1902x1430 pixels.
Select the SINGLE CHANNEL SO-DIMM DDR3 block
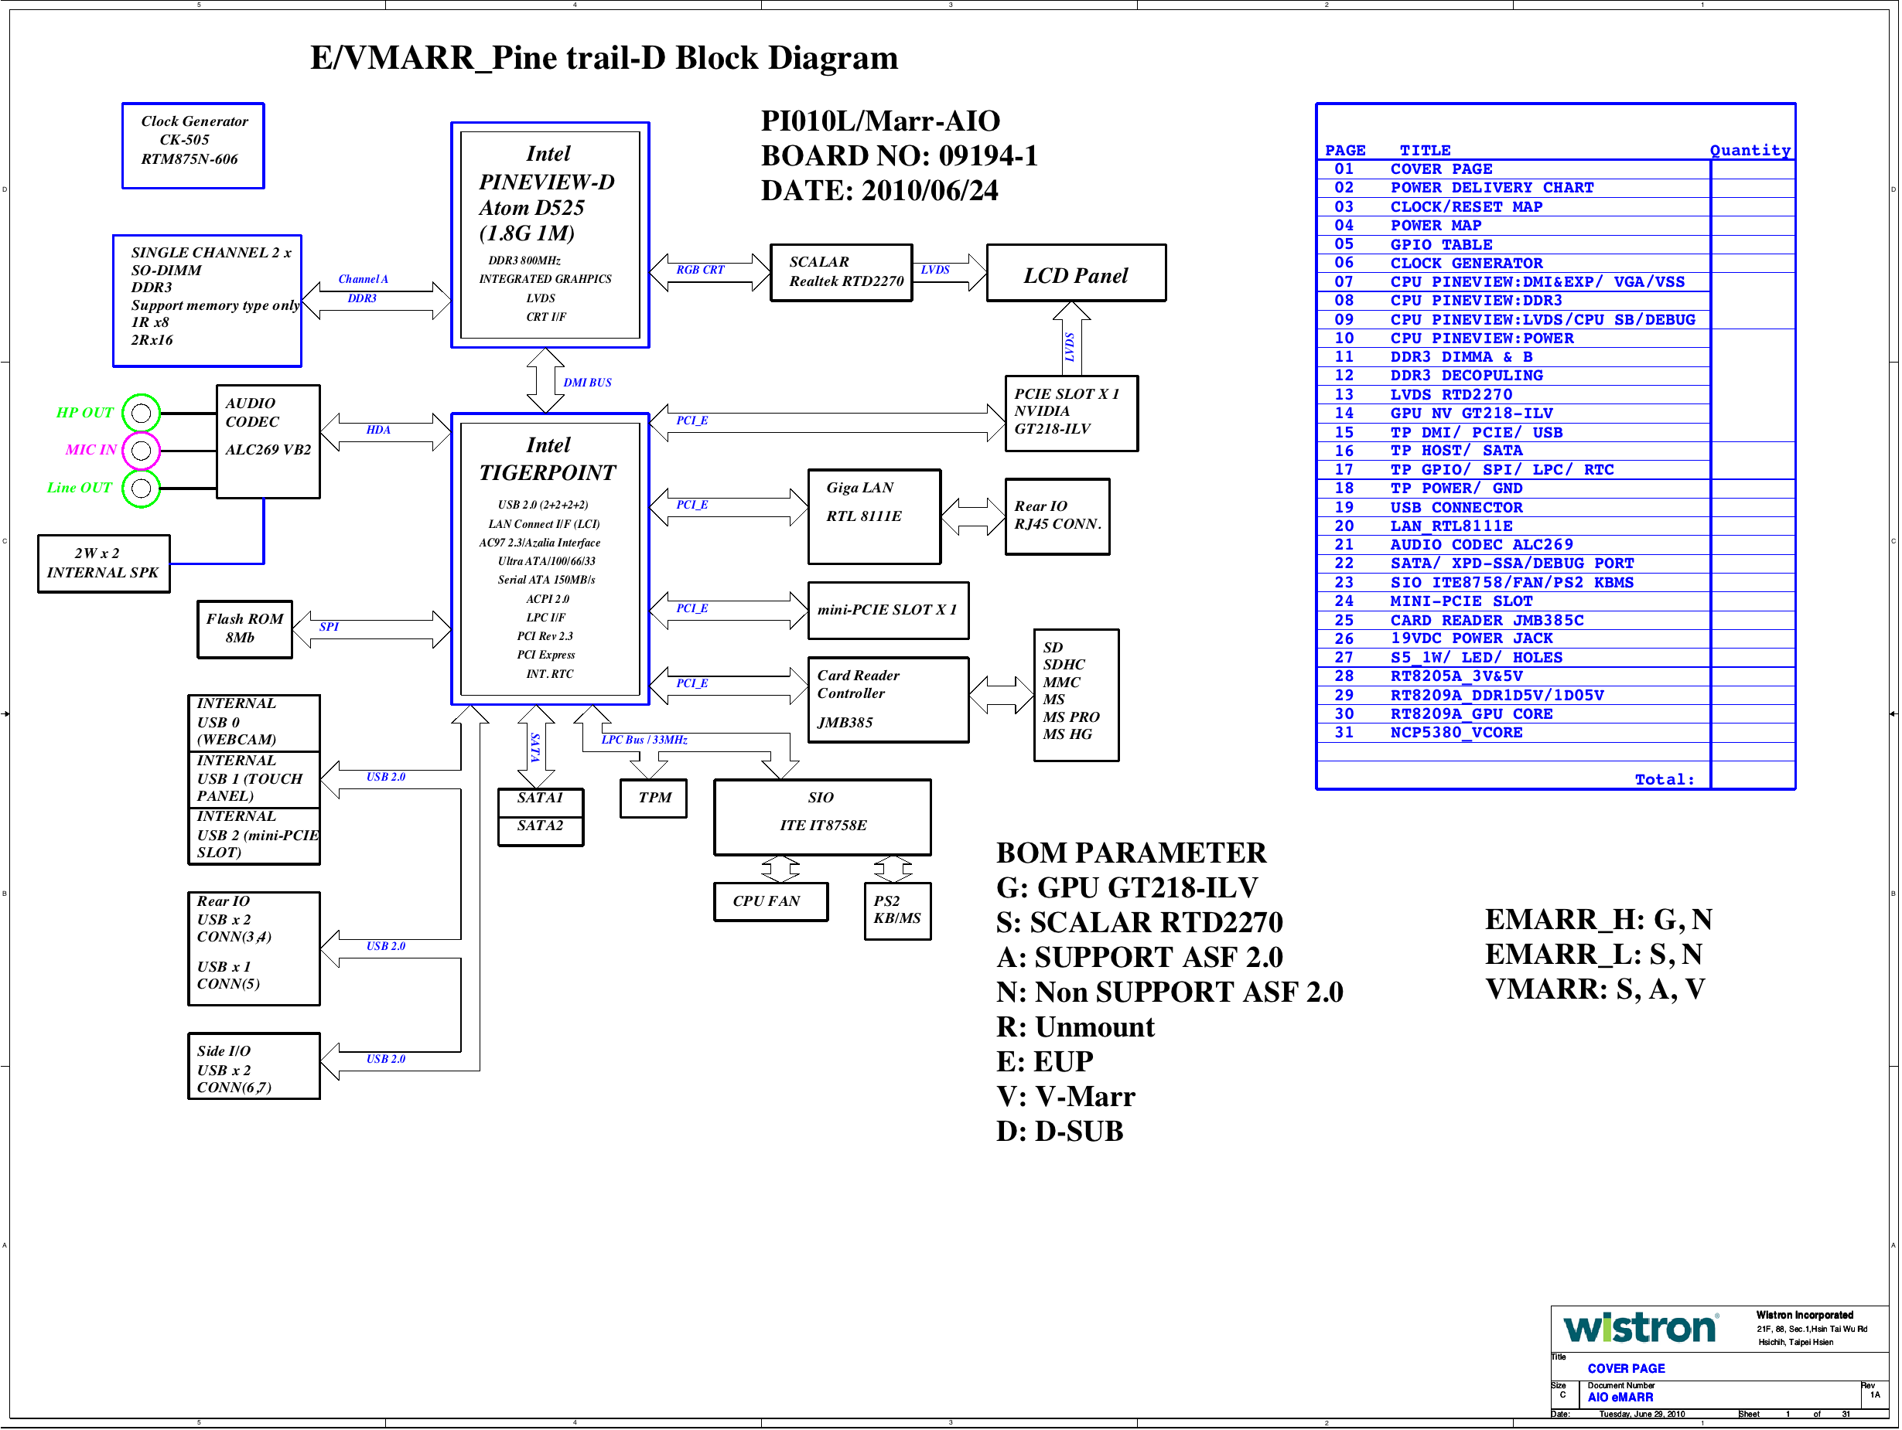tap(207, 301)
